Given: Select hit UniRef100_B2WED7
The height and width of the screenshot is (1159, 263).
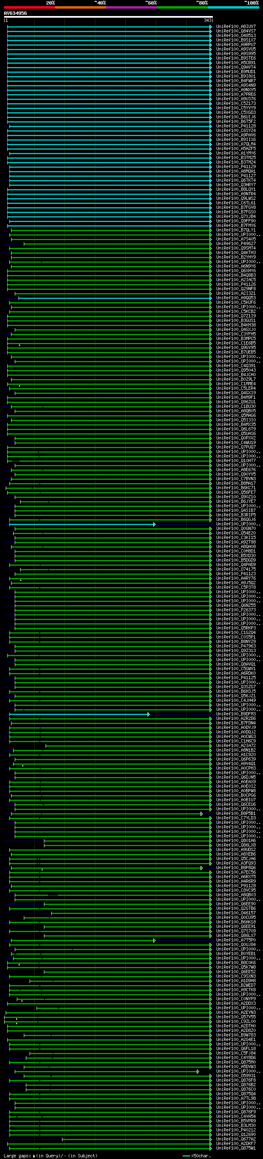Looking at the screenshot, I should (x=236, y=985).
